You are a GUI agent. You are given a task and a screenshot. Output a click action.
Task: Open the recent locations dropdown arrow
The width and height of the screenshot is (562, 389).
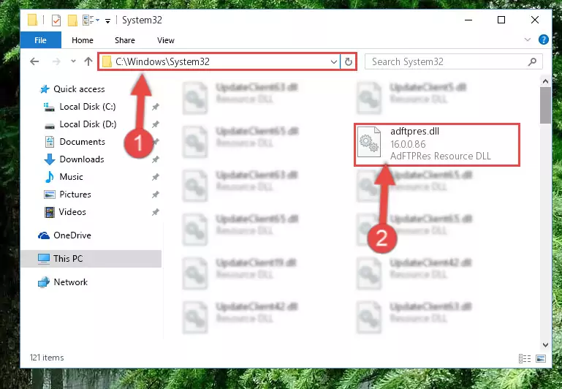coord(73,61)
